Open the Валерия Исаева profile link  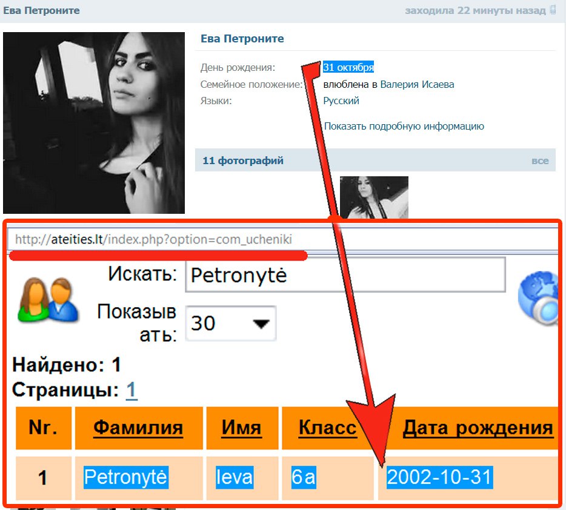(417, 84)
